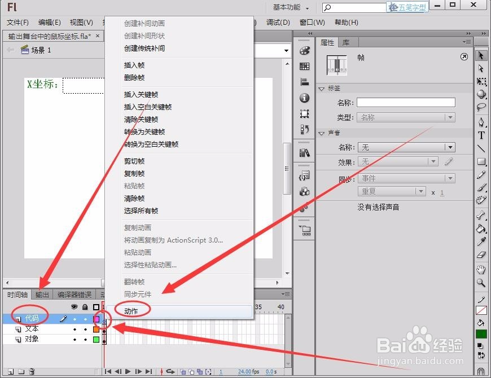Open the Align panel icon
491x378 pixels.
(304, 82)
